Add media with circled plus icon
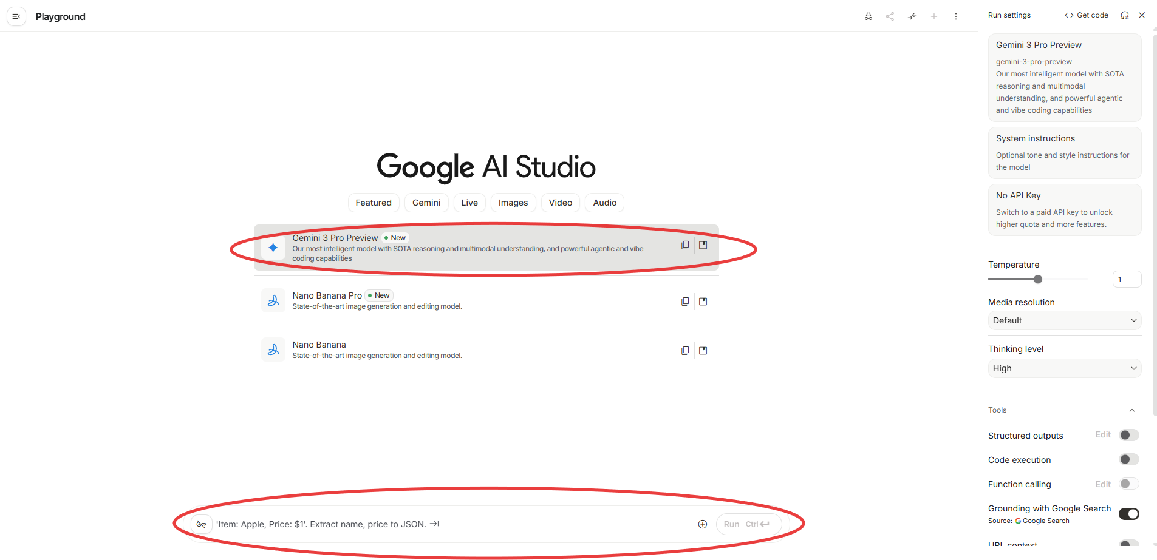This screenshot has height=560, width=1157. 703,524
